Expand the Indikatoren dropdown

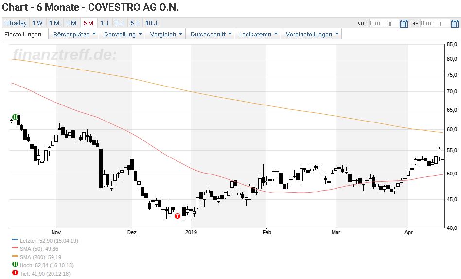pos(258,34)
